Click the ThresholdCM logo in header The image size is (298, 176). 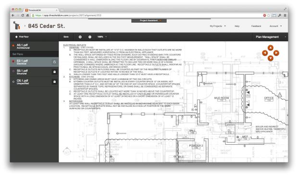(16, 25)
